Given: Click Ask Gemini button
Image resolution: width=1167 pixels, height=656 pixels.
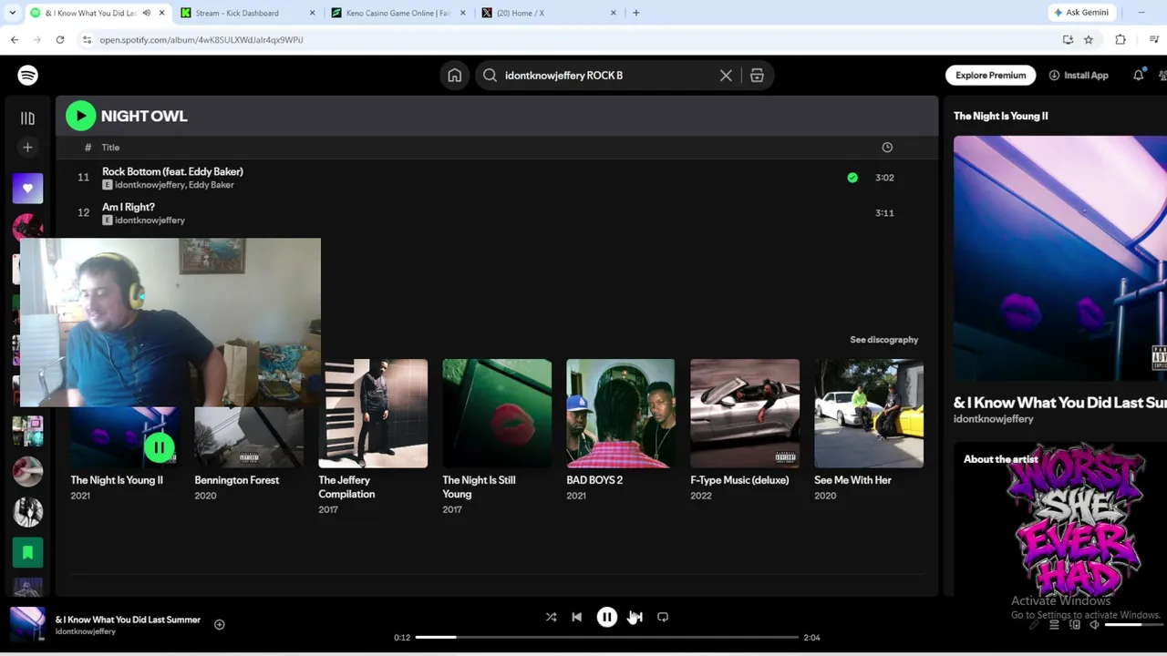Looking at the screenshot, I should point(1081,13).
